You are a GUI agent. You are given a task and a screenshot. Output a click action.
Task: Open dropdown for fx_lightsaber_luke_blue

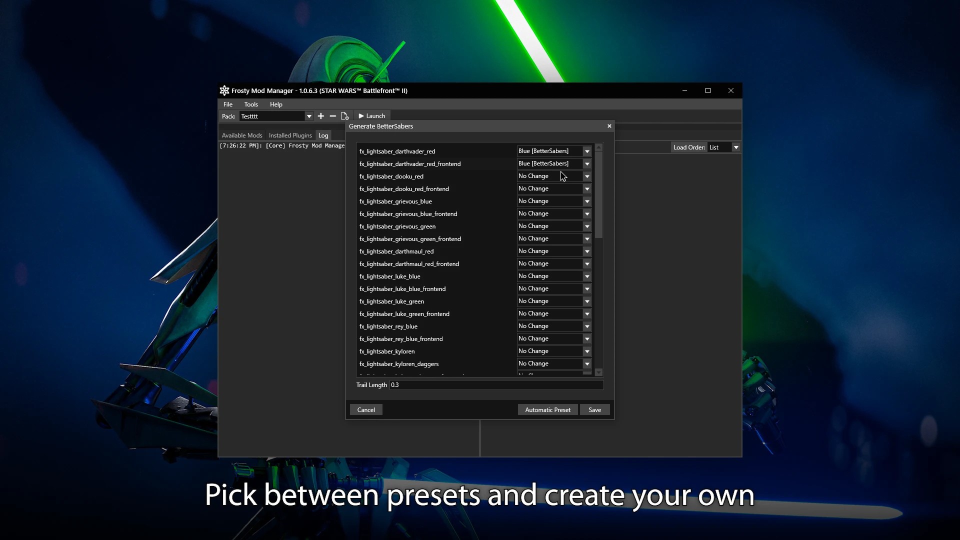554,276
